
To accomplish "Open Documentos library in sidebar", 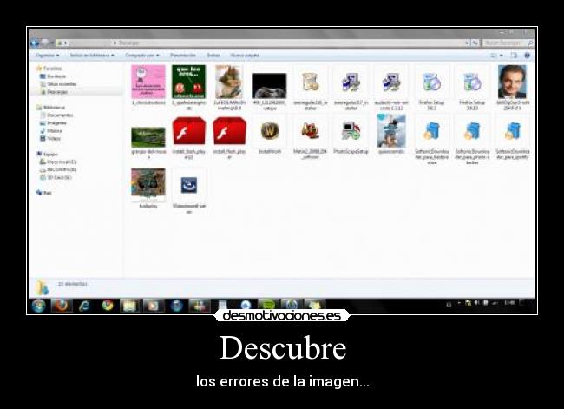I will coord(56,115).
